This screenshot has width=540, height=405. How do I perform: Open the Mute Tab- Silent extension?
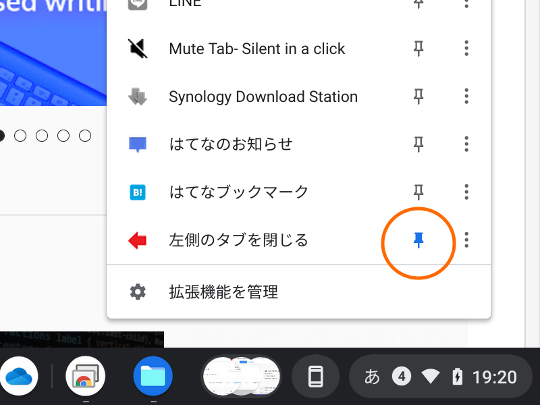coord(256,49)
